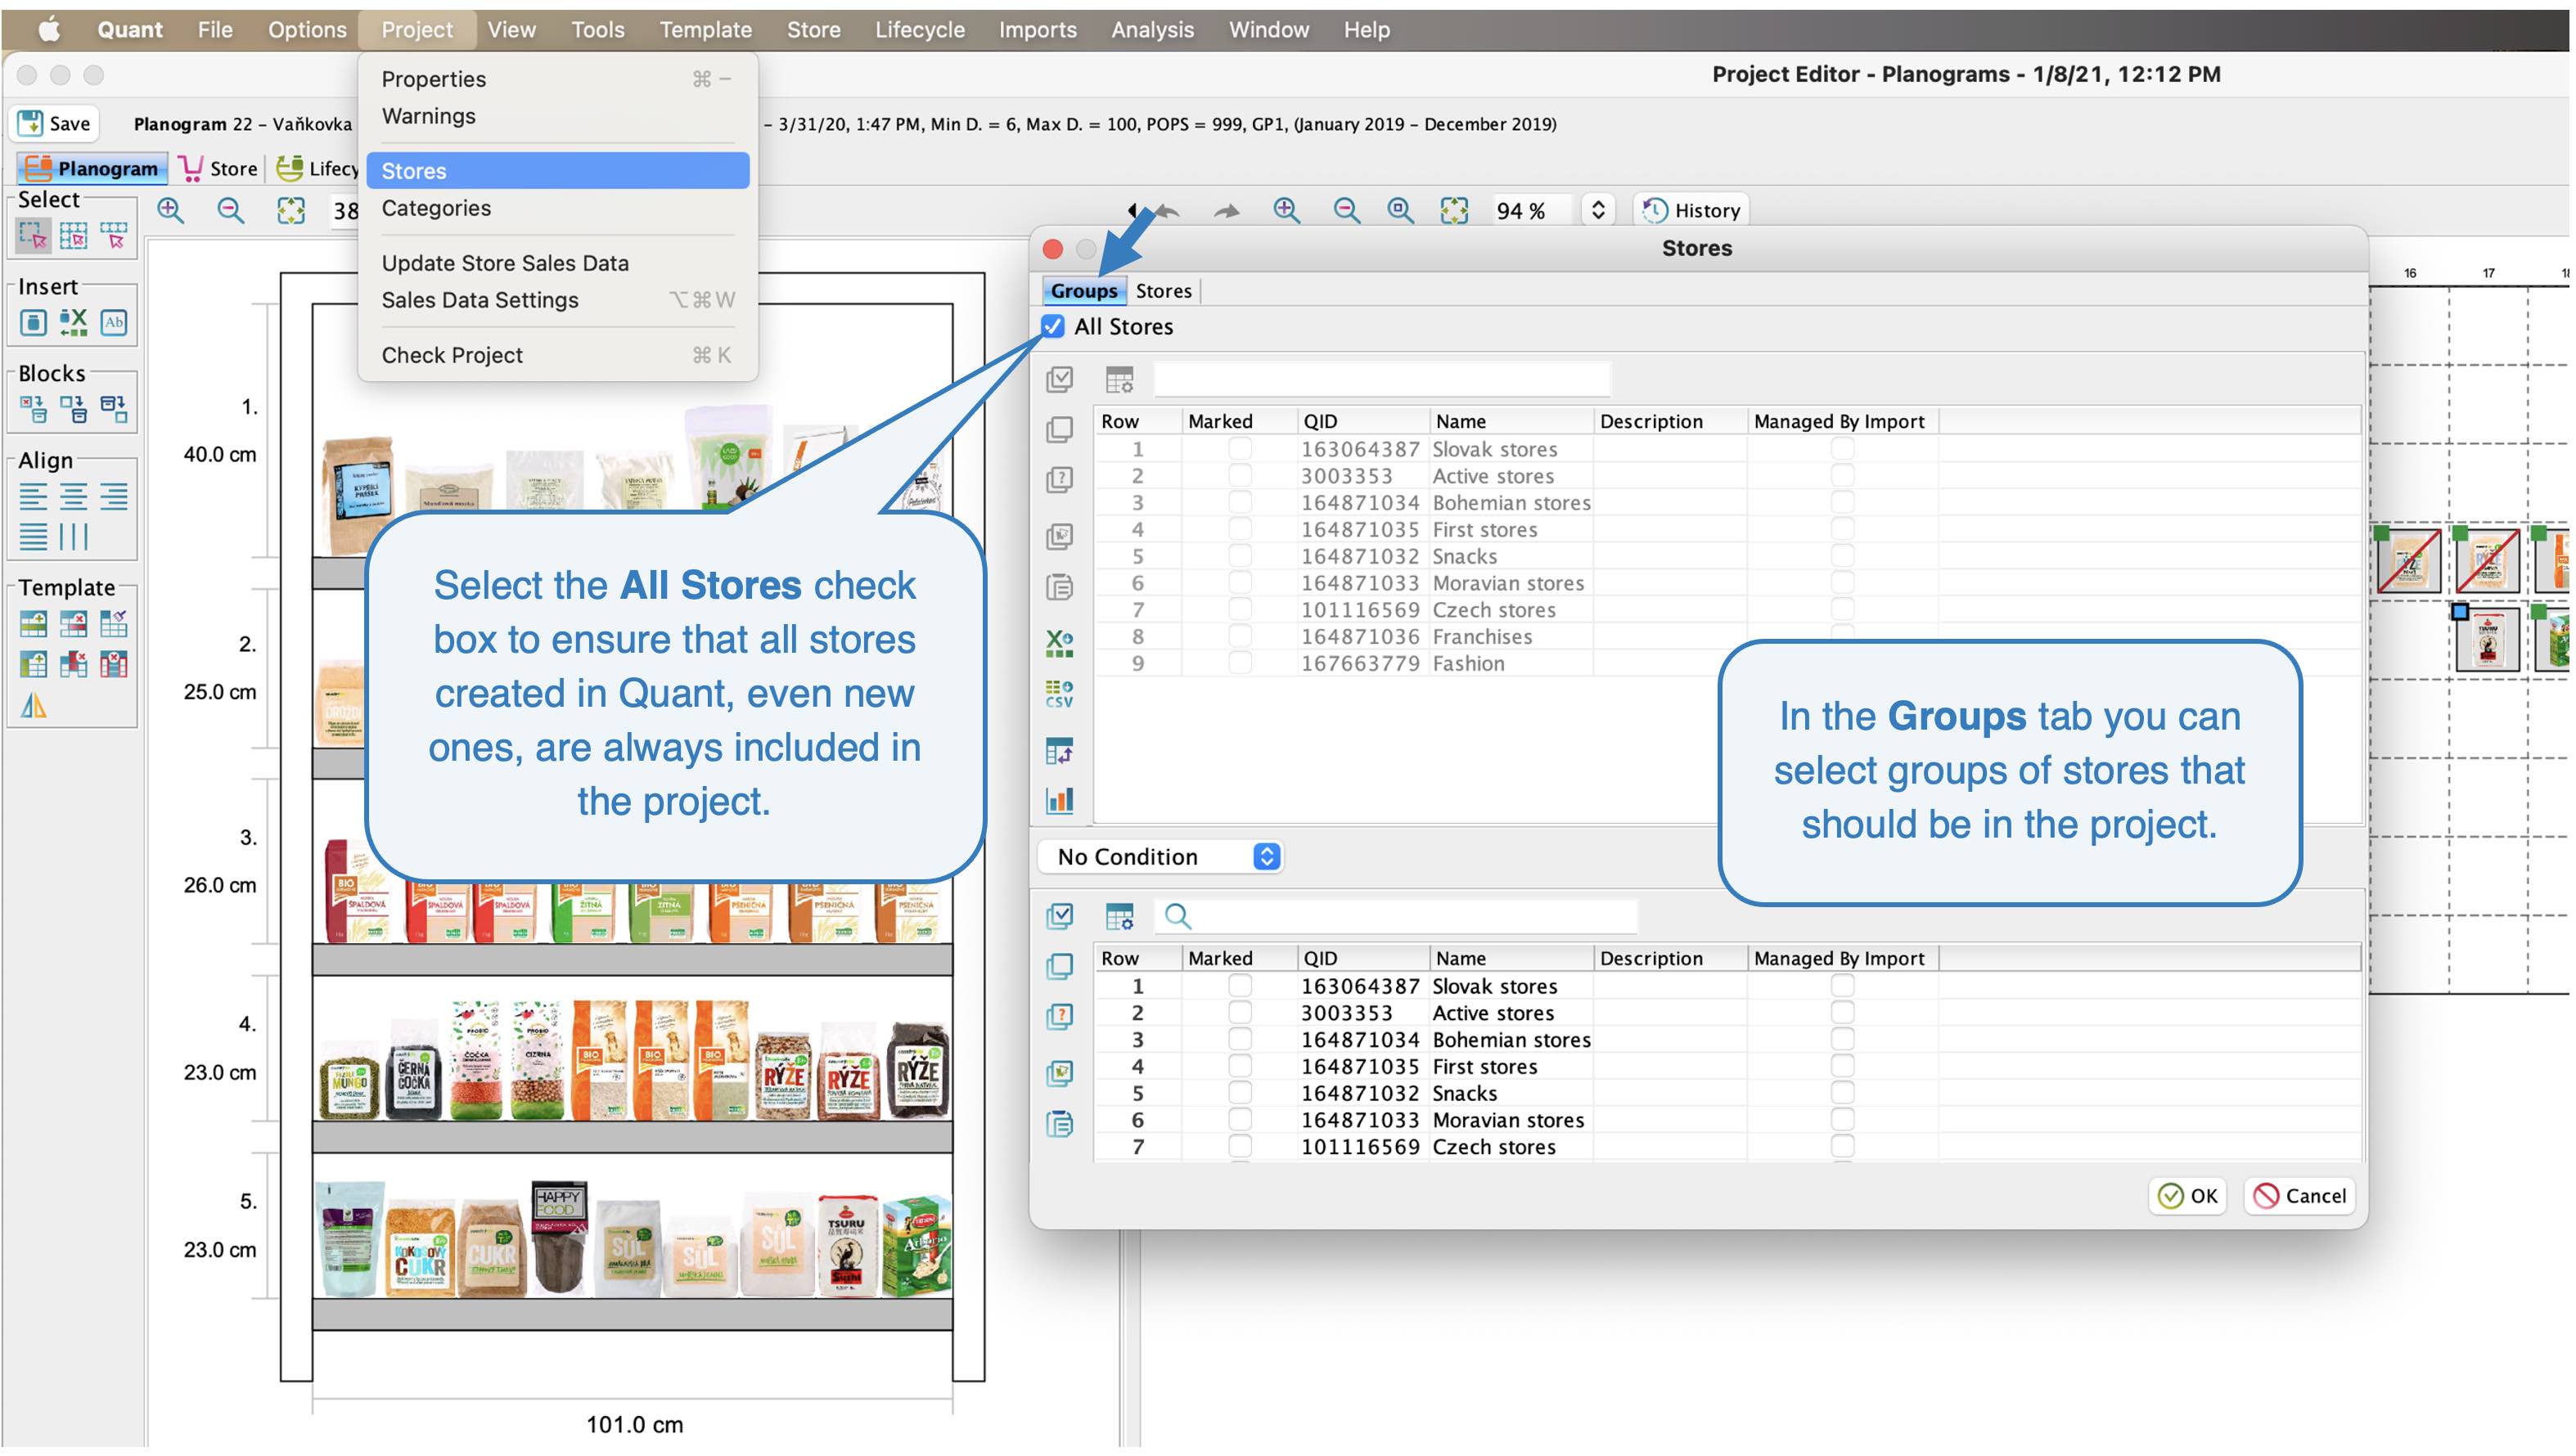Cancel the Stores dialog
The height and width of the screenshot is (1456, 2576).
point(2299,1196)
